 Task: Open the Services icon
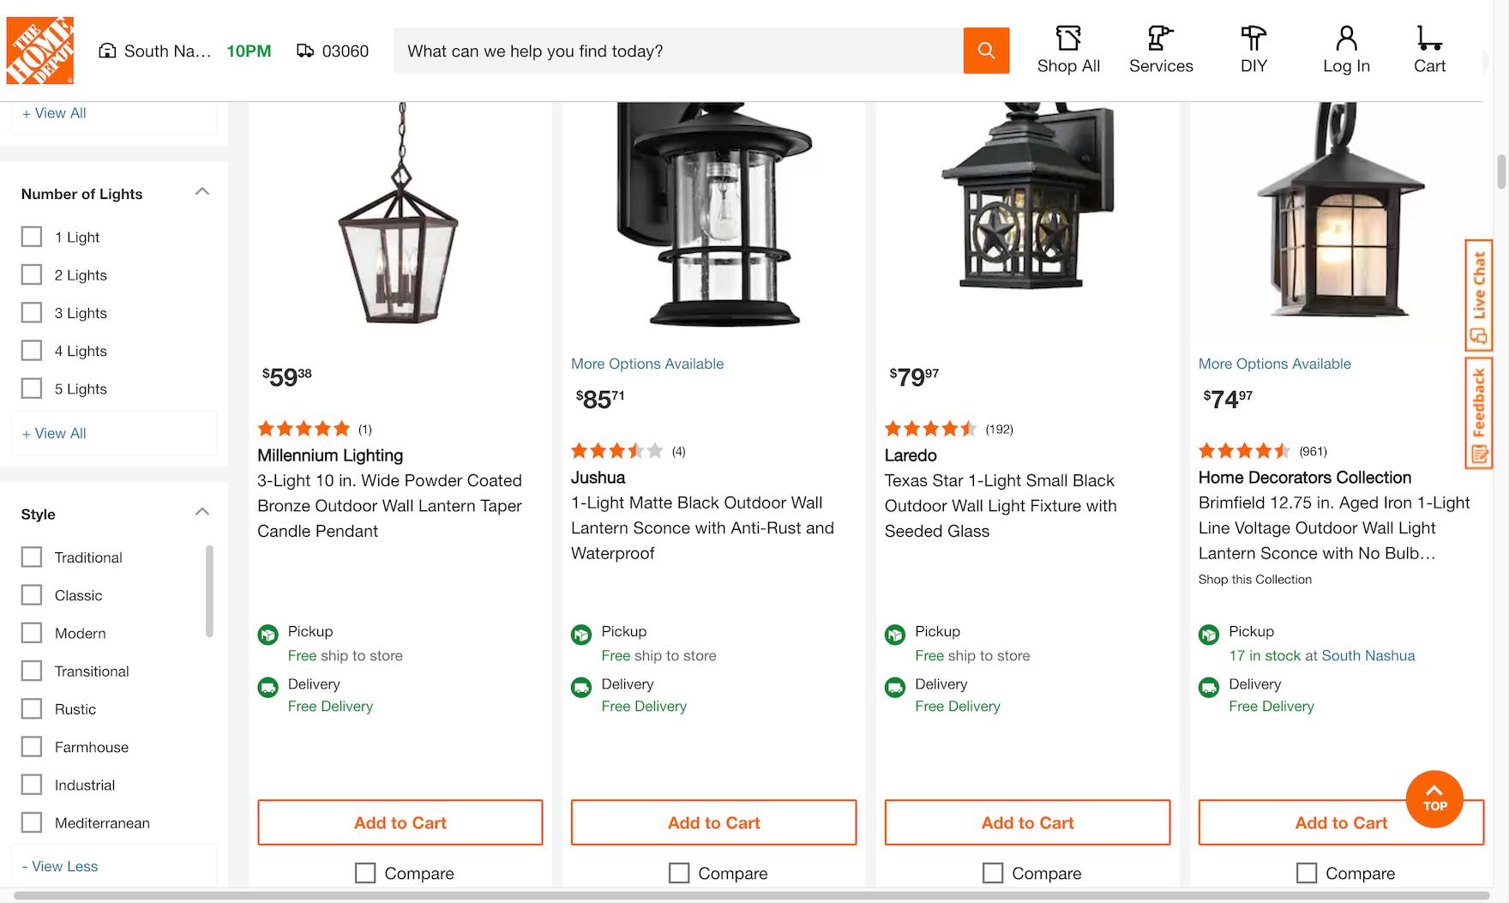coord(1160,39)
